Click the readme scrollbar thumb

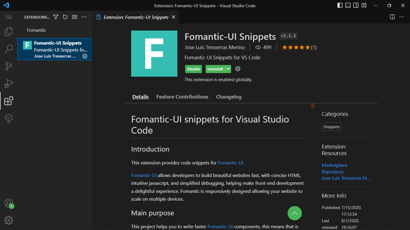pos(313,106)
